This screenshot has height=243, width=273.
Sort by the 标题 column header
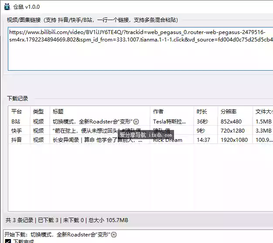tap(58, 112)
